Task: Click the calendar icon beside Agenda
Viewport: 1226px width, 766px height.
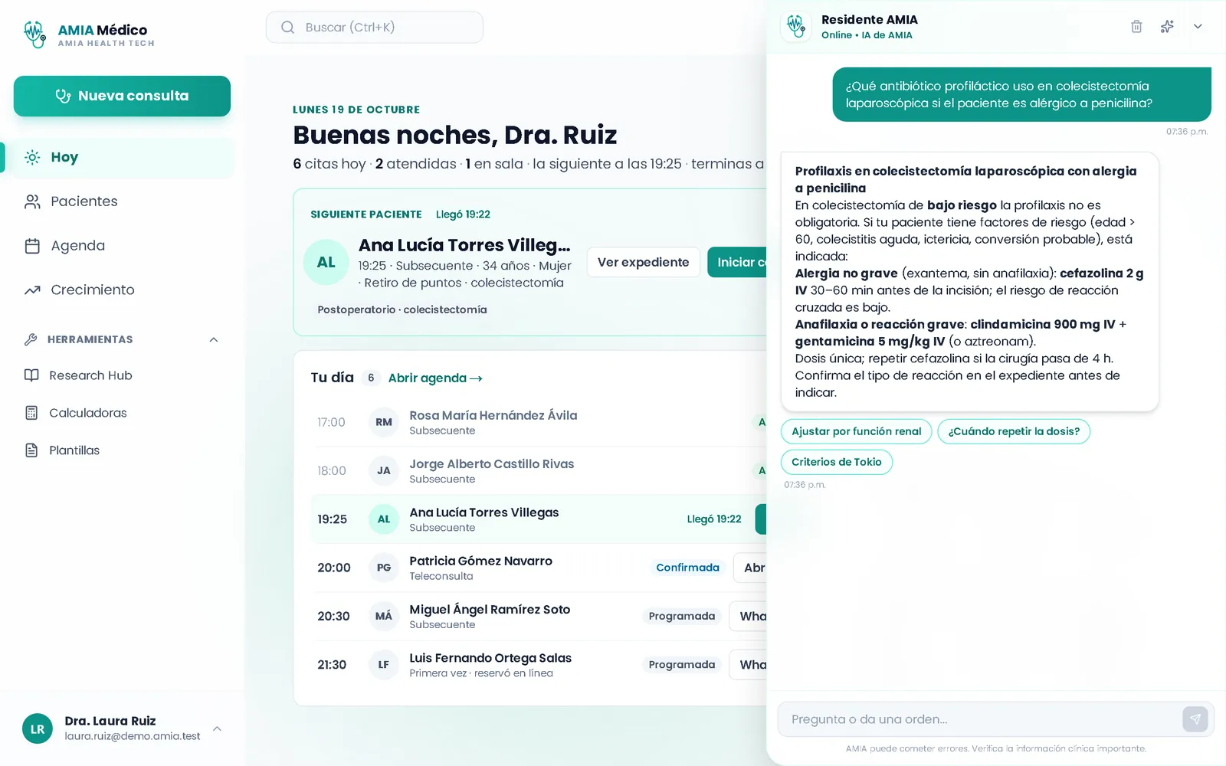Action: tap(32, 246)
